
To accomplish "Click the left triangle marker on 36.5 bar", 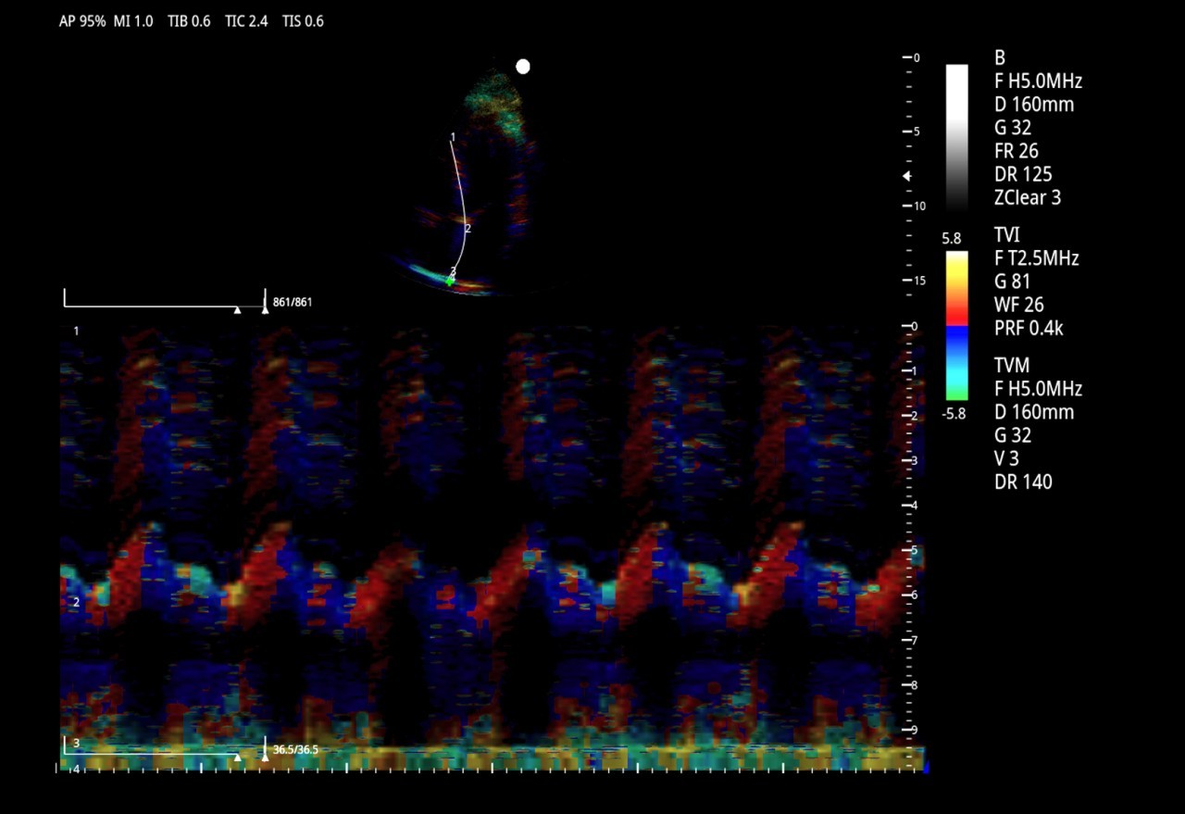I will tap(238, 758).
